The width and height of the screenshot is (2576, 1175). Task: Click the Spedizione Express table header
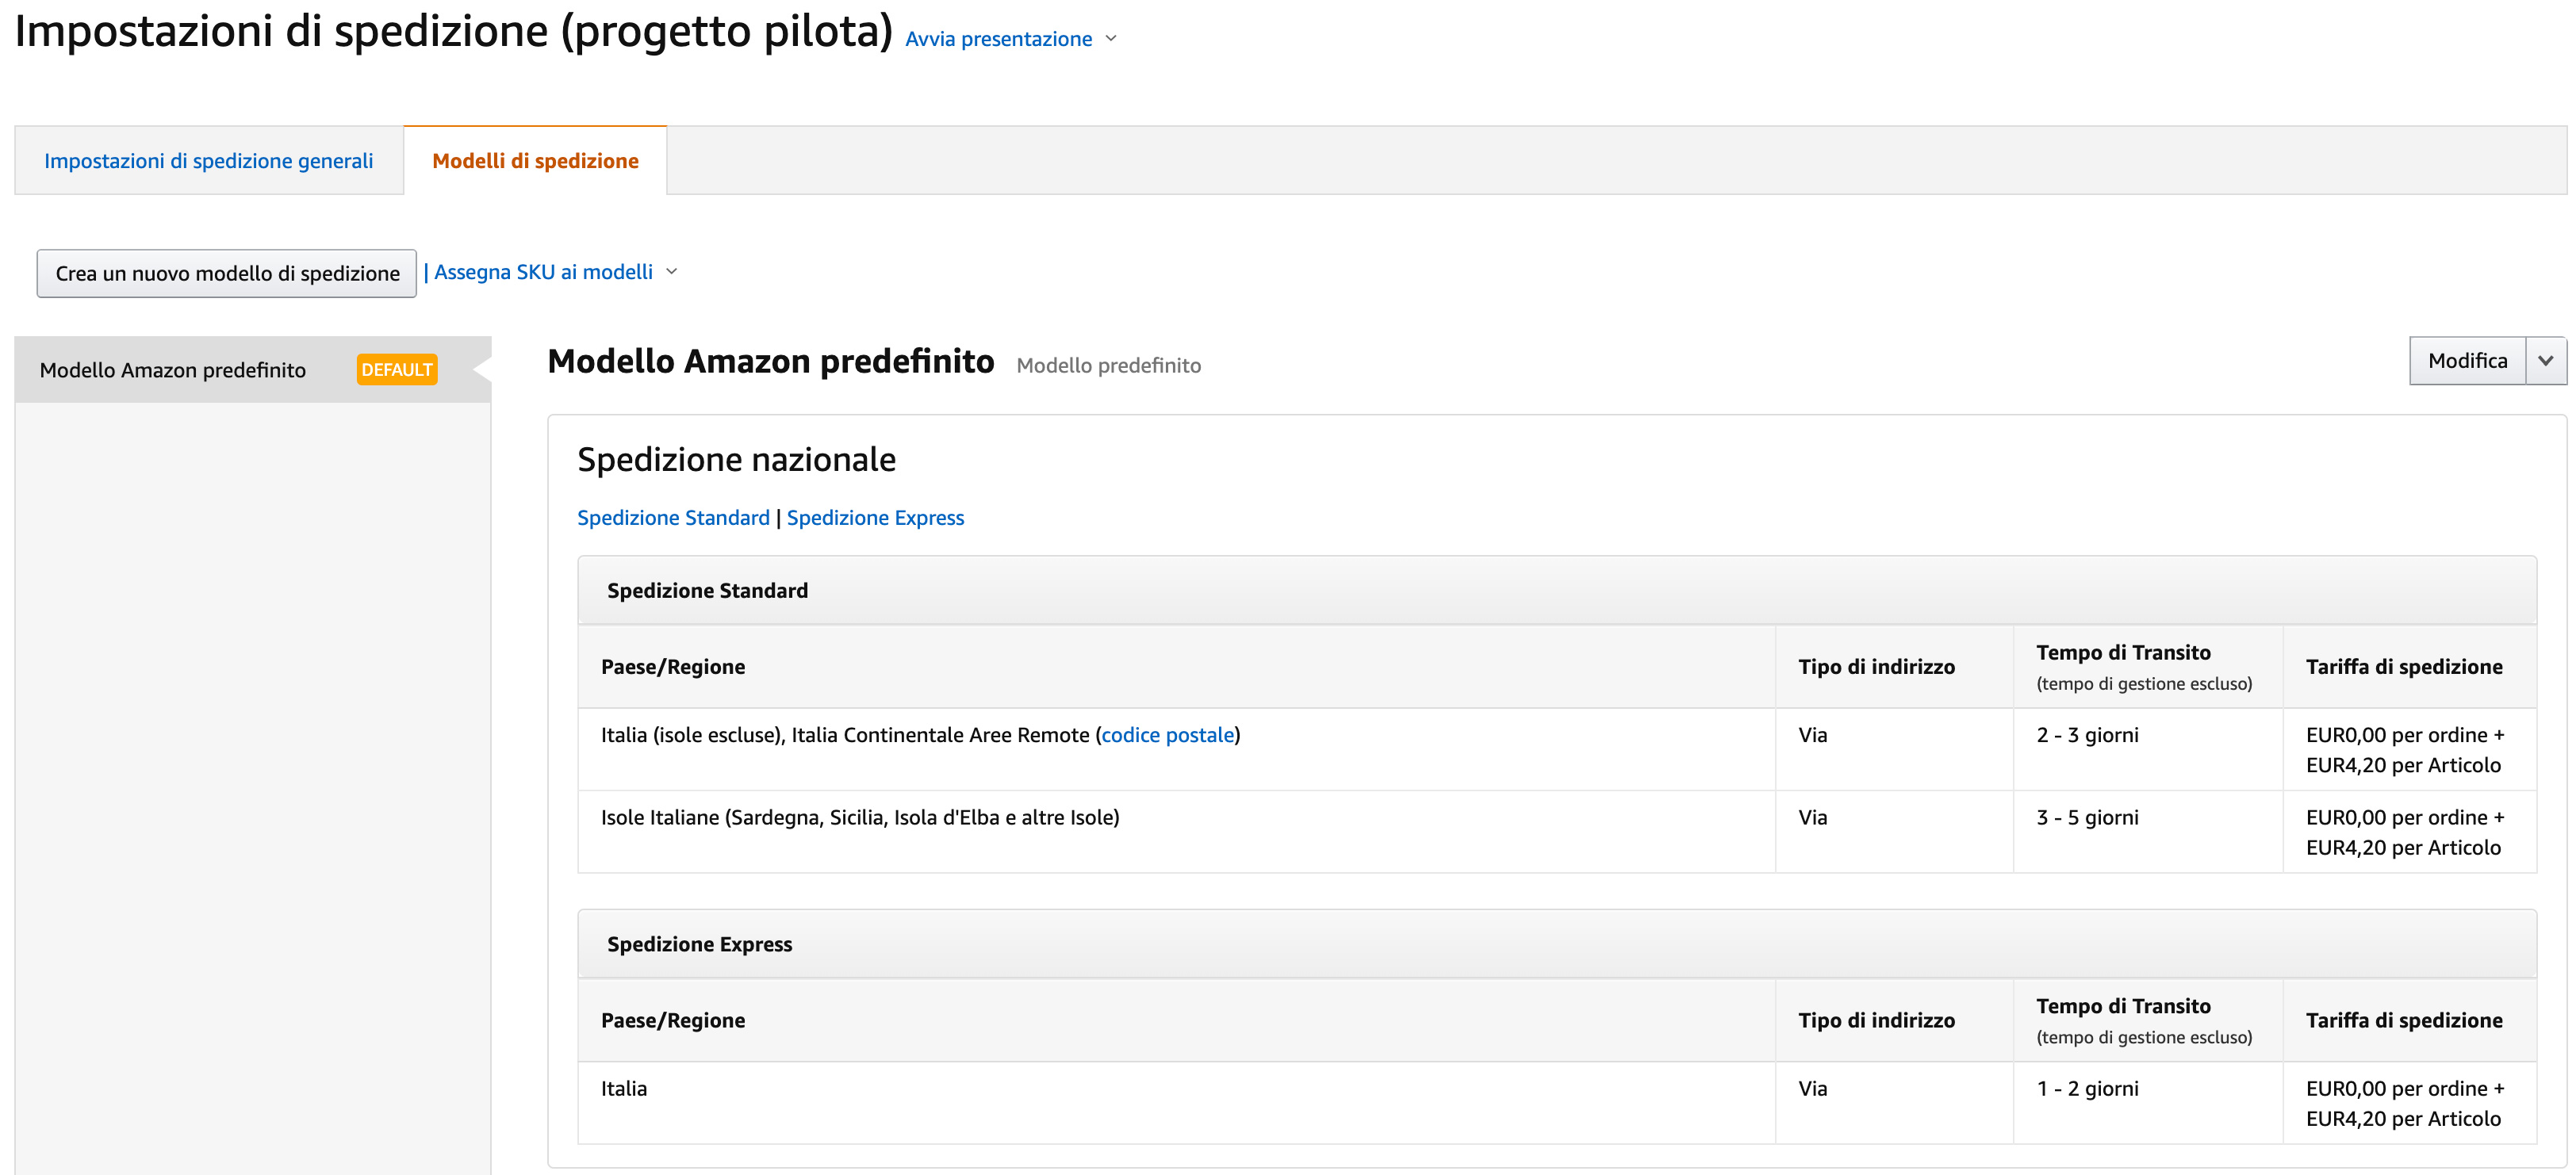tap(699, 944)
